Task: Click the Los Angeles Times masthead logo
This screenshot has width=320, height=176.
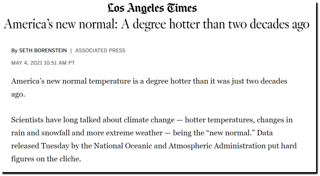Action: point(152,9)
